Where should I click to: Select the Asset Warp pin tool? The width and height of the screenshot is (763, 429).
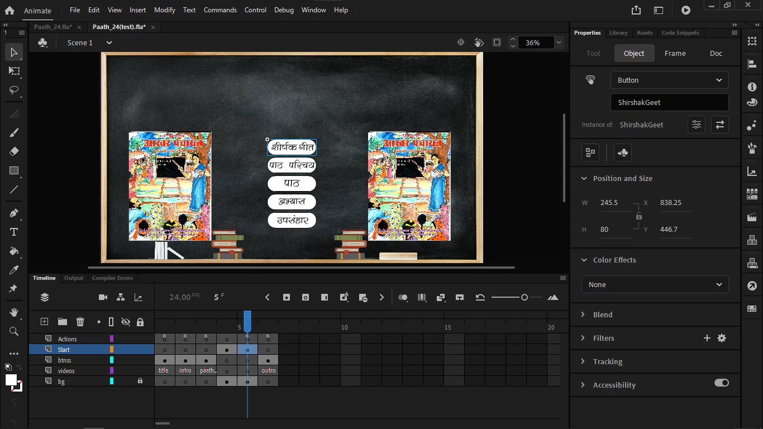(x=14, y=289)
